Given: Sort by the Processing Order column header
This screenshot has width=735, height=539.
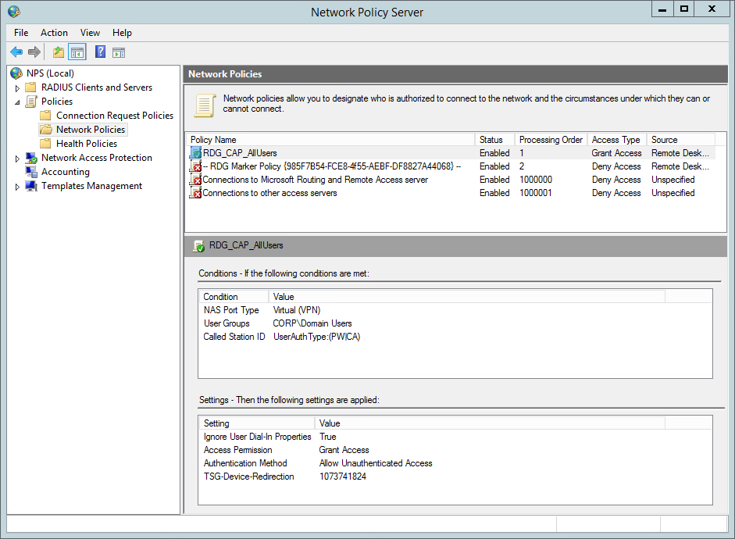Looking at the screenshot, I should pyautogui.click(x=551, y=140).
